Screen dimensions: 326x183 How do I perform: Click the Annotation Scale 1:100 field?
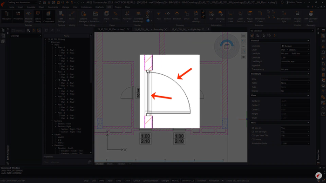tap(295, 144)
